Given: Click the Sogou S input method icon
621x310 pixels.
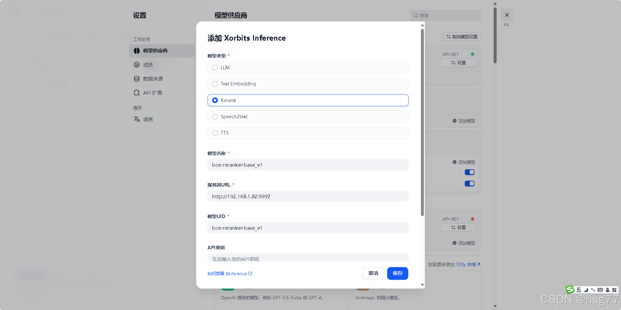Looking at the screenshot, I should pos(570,290).
